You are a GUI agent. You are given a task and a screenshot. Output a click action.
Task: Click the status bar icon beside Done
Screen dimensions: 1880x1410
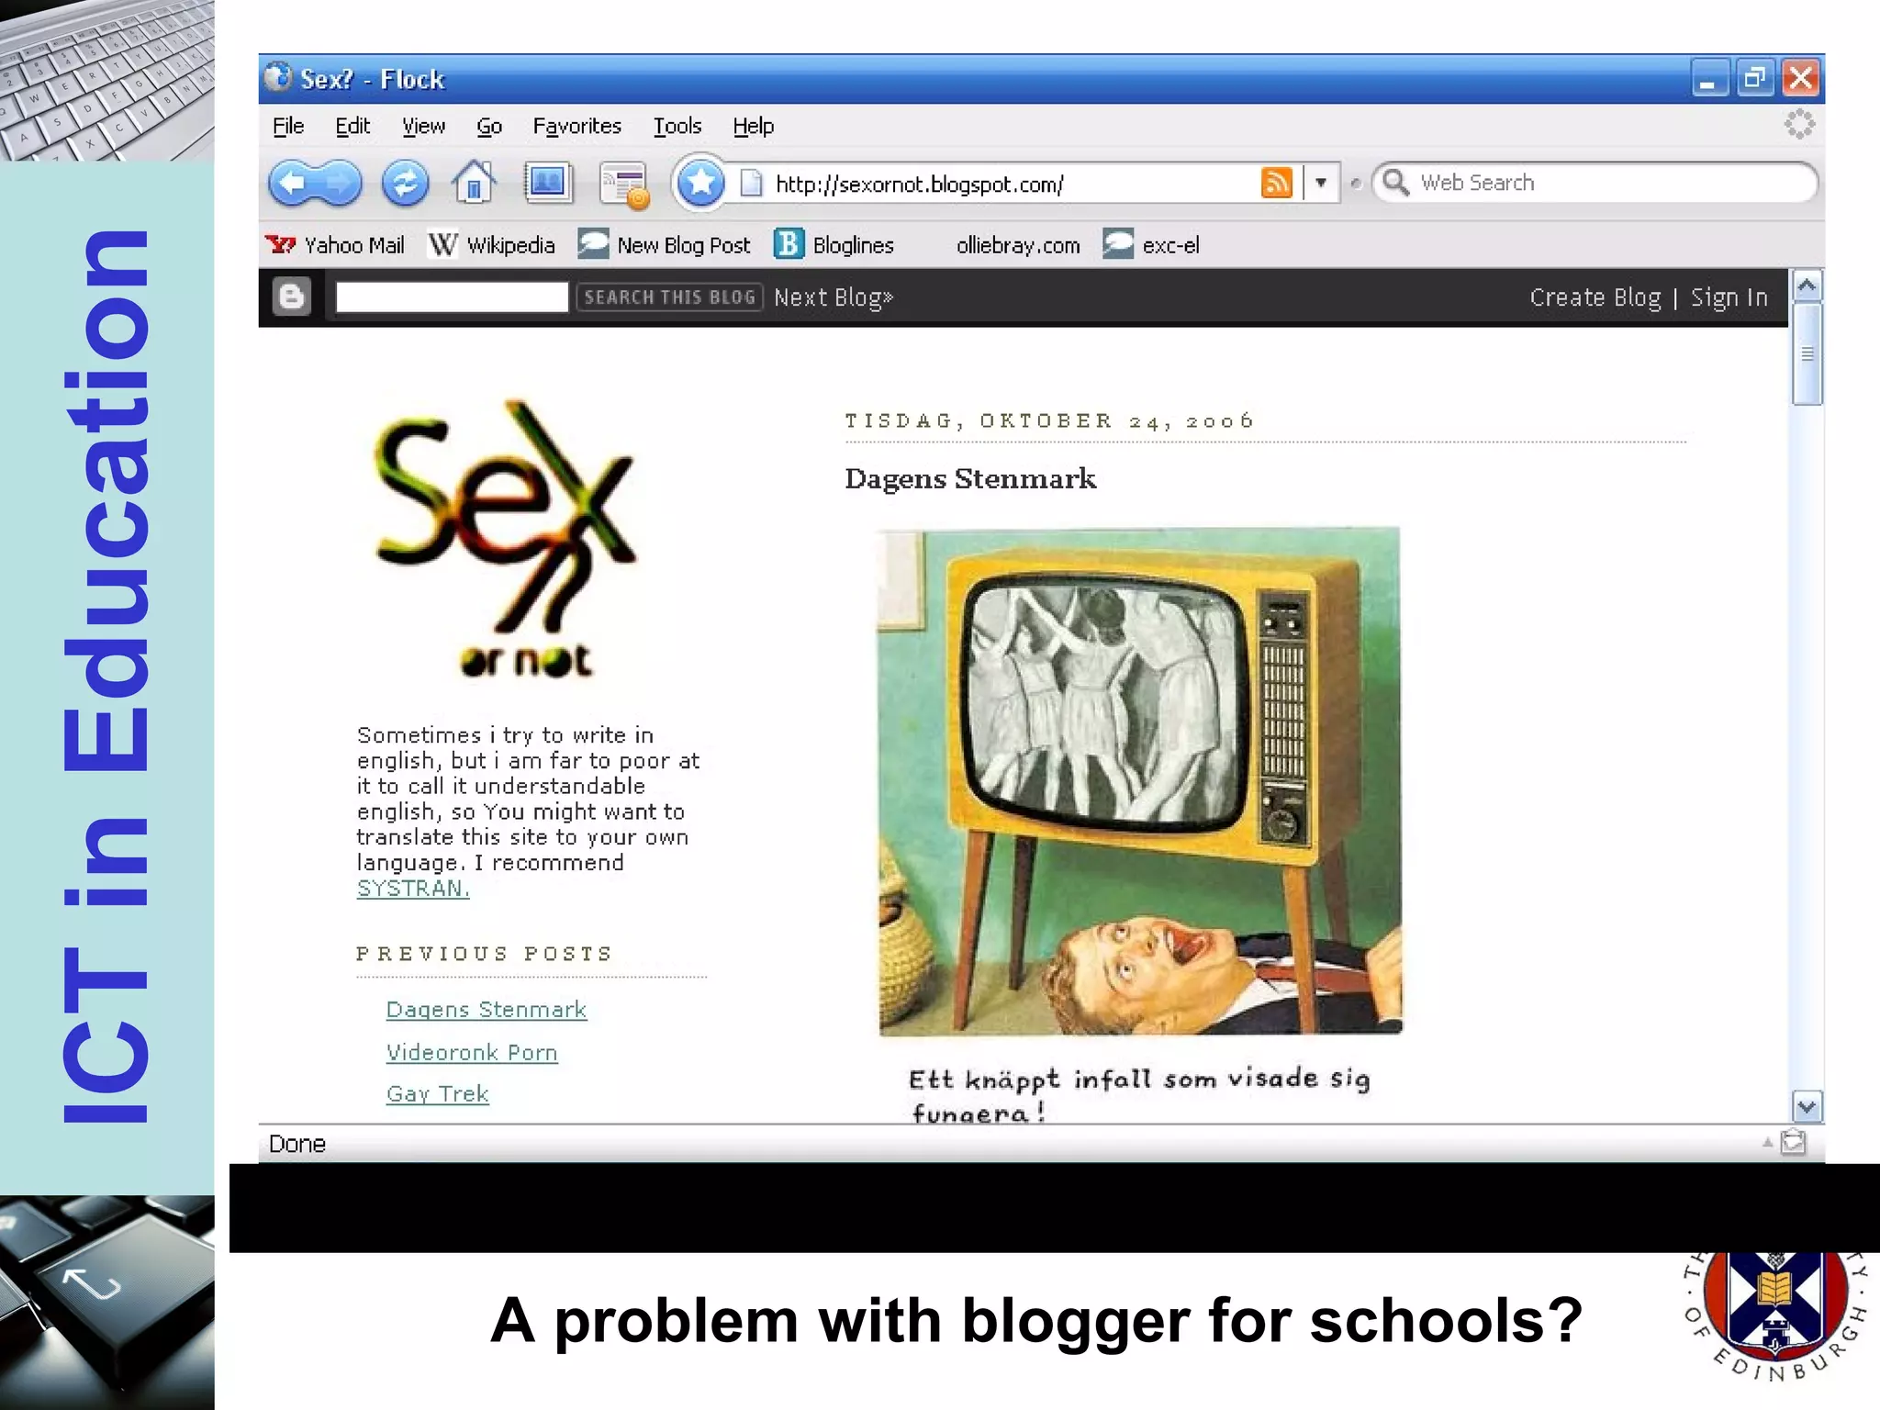[1793, 1142]
